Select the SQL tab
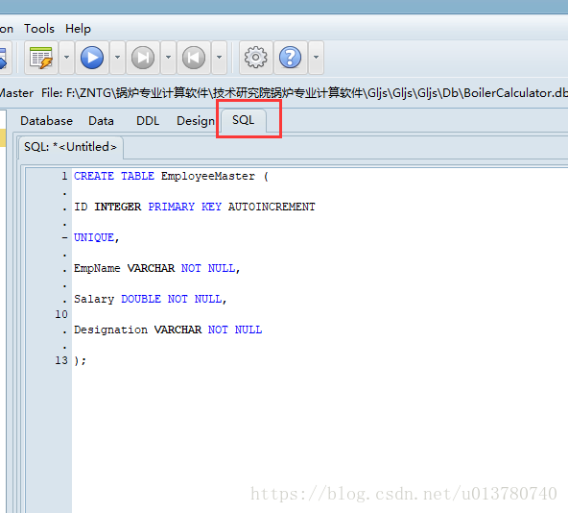This screenshot has height=513, width=568. pos(243,120)
